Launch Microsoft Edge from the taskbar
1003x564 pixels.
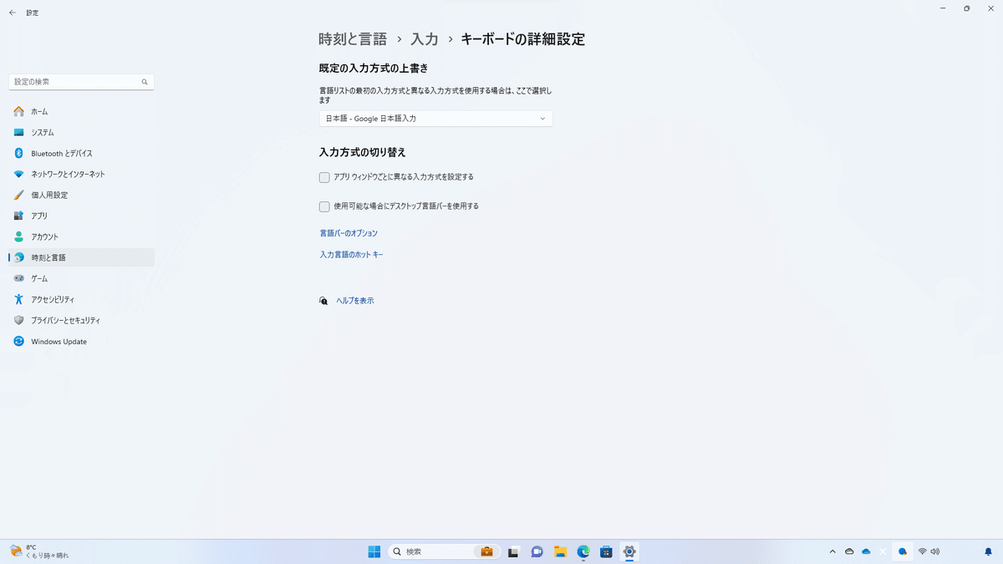(x=583, y=551)
